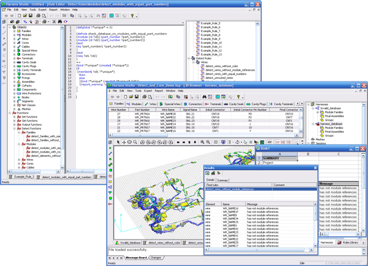Screen dimensions: 368x266
Task: Expand the Families node under Objects
Action: (14, 31)
